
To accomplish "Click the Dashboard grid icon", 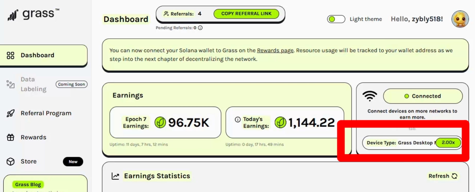I will (11, 55).
